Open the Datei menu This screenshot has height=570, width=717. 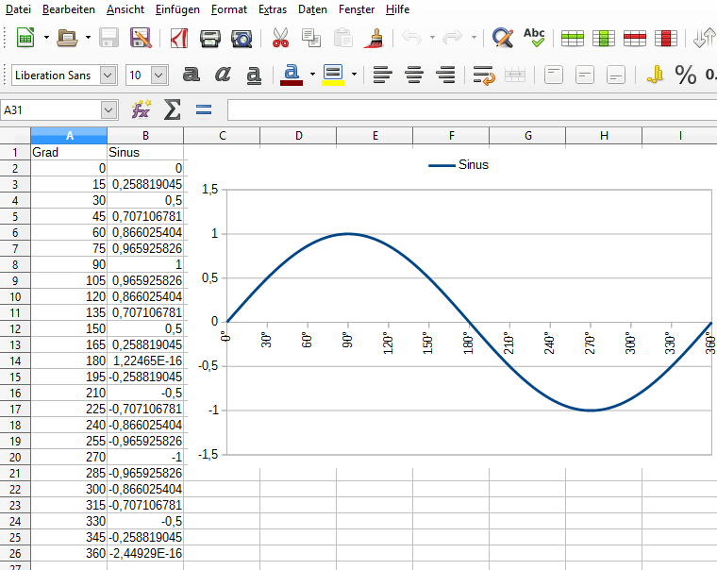tap(18, 9)
